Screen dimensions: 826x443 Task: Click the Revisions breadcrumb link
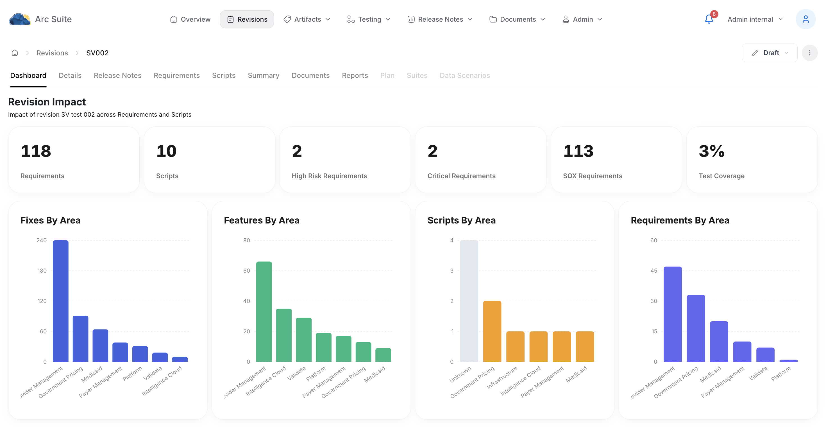click(x=52, y=53)
